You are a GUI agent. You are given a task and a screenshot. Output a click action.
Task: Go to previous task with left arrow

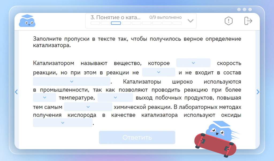pos(16,92)
